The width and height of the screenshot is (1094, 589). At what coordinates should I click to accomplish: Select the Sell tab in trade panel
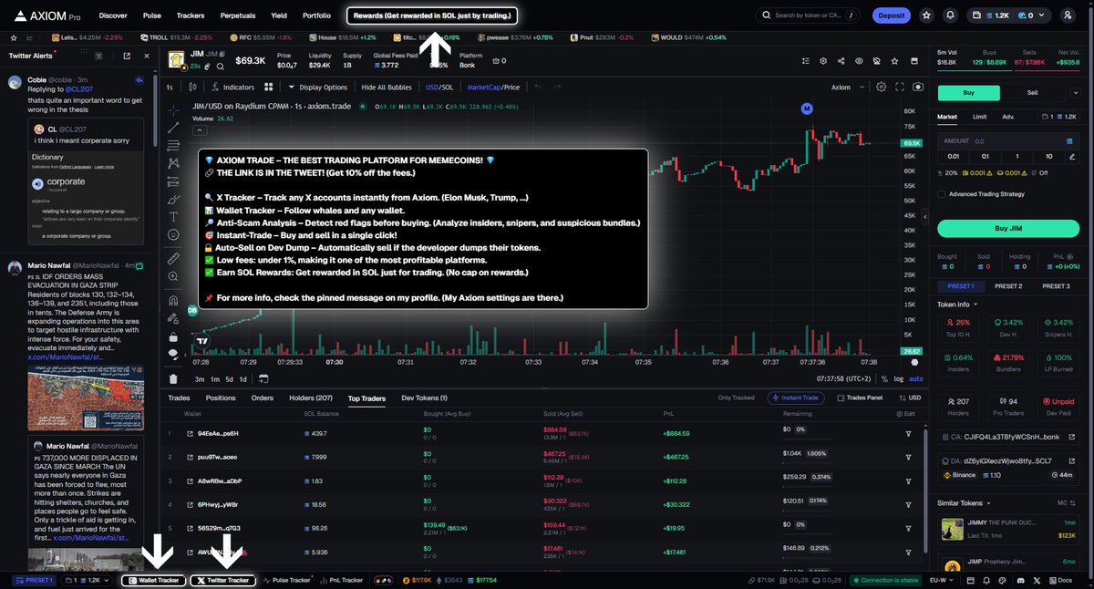point(1032,92)
